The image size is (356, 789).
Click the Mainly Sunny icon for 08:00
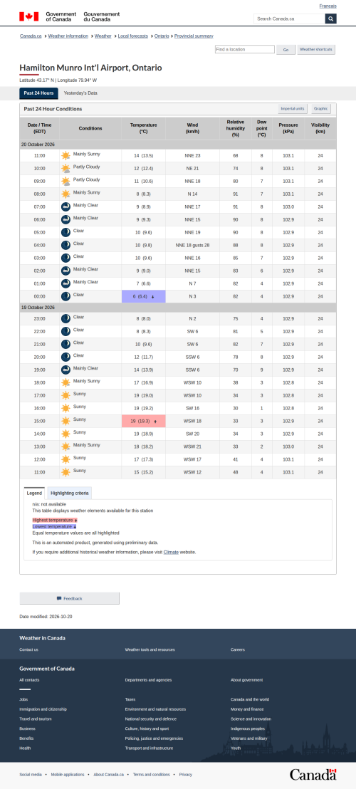point(66,194)
